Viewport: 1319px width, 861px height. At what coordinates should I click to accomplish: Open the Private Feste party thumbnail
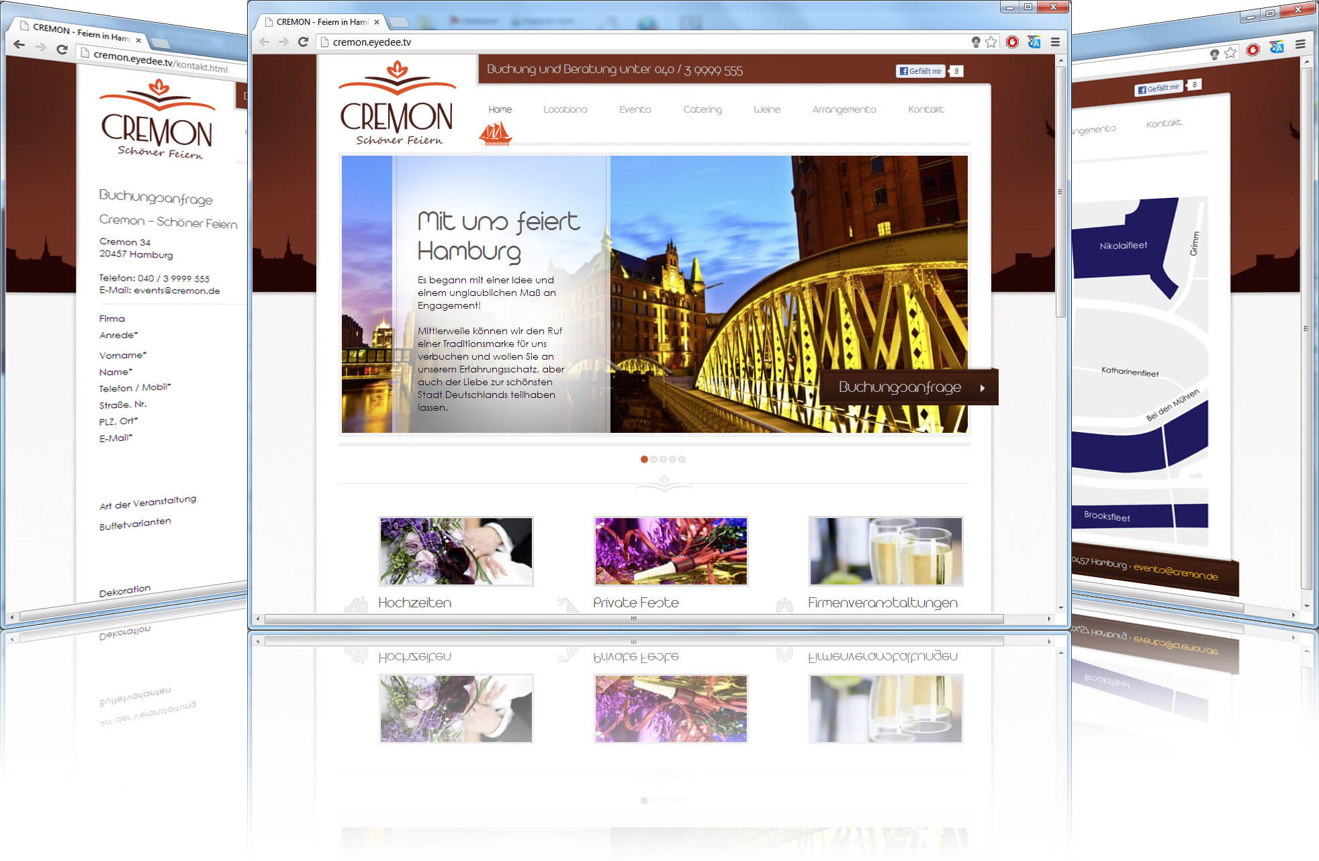coord(671,551)
